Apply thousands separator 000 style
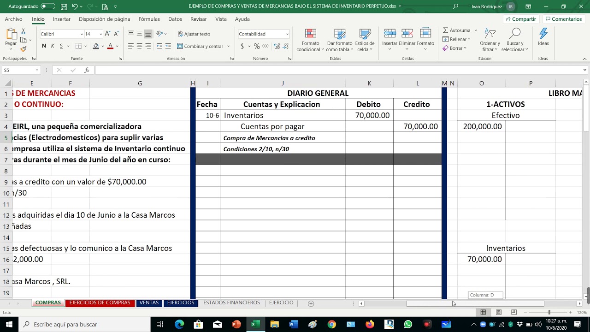 [265, 46]
